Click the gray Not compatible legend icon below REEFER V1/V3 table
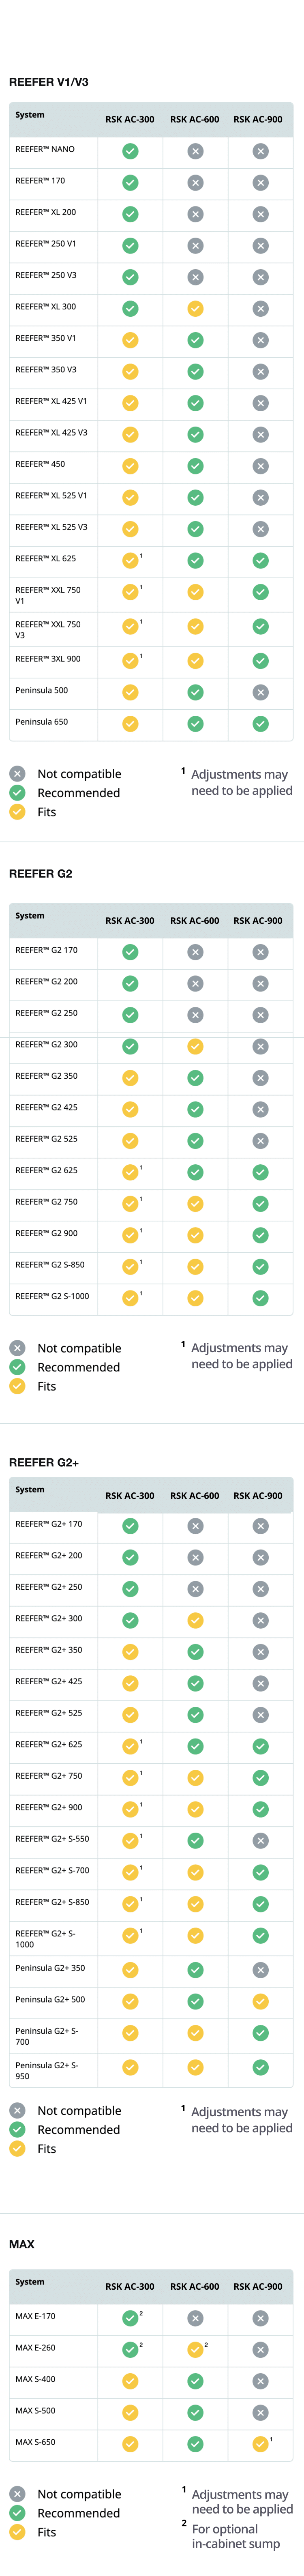Screen dimensions: 304x2576 (17, 774)
